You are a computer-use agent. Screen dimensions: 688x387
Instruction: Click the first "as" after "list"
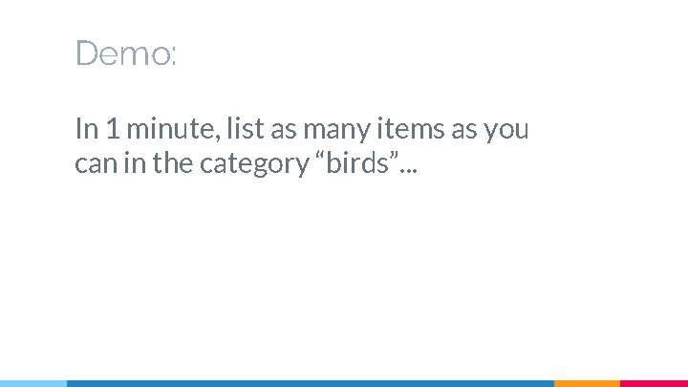tap(283, 131)
